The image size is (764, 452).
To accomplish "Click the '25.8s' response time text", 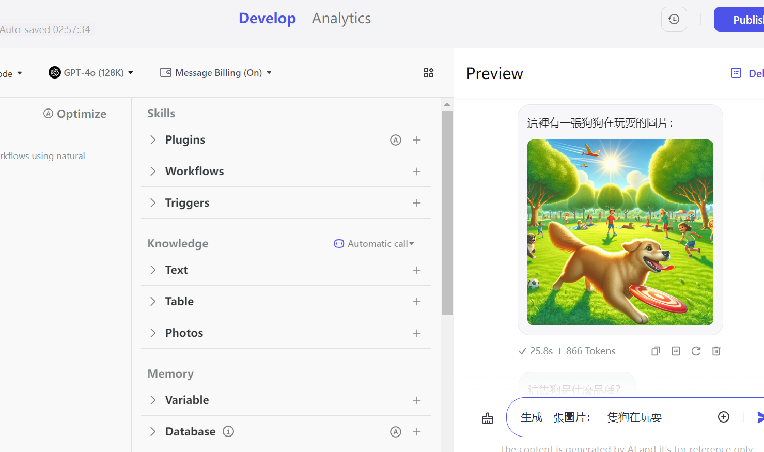I will coord(541,351).
